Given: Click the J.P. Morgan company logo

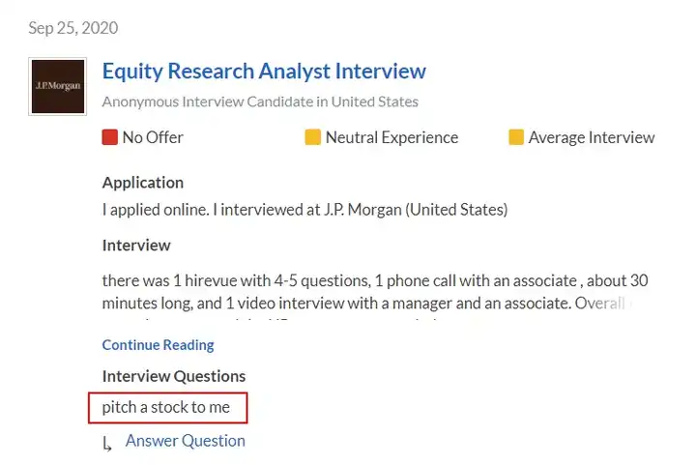Looking at the screenshot, I should 58,87.
